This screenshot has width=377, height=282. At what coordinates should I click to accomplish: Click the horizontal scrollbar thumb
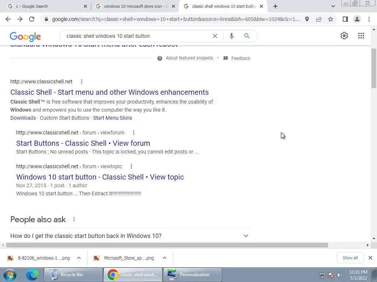coord(167,245)
